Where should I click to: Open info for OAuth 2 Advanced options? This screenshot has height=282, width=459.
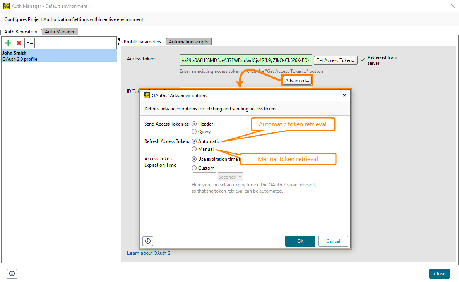pyautogui.click(x=147, y=241)
